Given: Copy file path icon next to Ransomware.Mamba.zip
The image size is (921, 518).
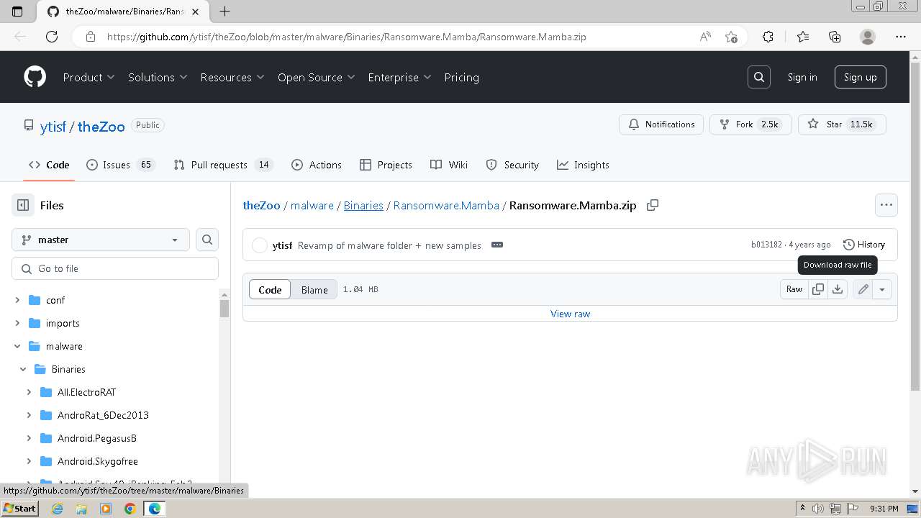Looking at the screenshot, I should (653, 205).
